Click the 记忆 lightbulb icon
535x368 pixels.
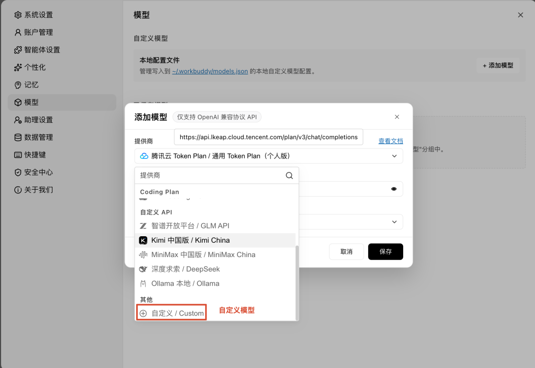tap(18, 85)
